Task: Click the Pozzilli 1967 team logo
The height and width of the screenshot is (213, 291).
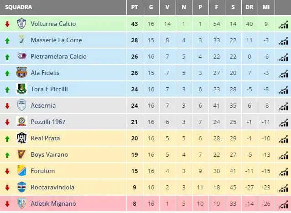Action: pos(22,122)
